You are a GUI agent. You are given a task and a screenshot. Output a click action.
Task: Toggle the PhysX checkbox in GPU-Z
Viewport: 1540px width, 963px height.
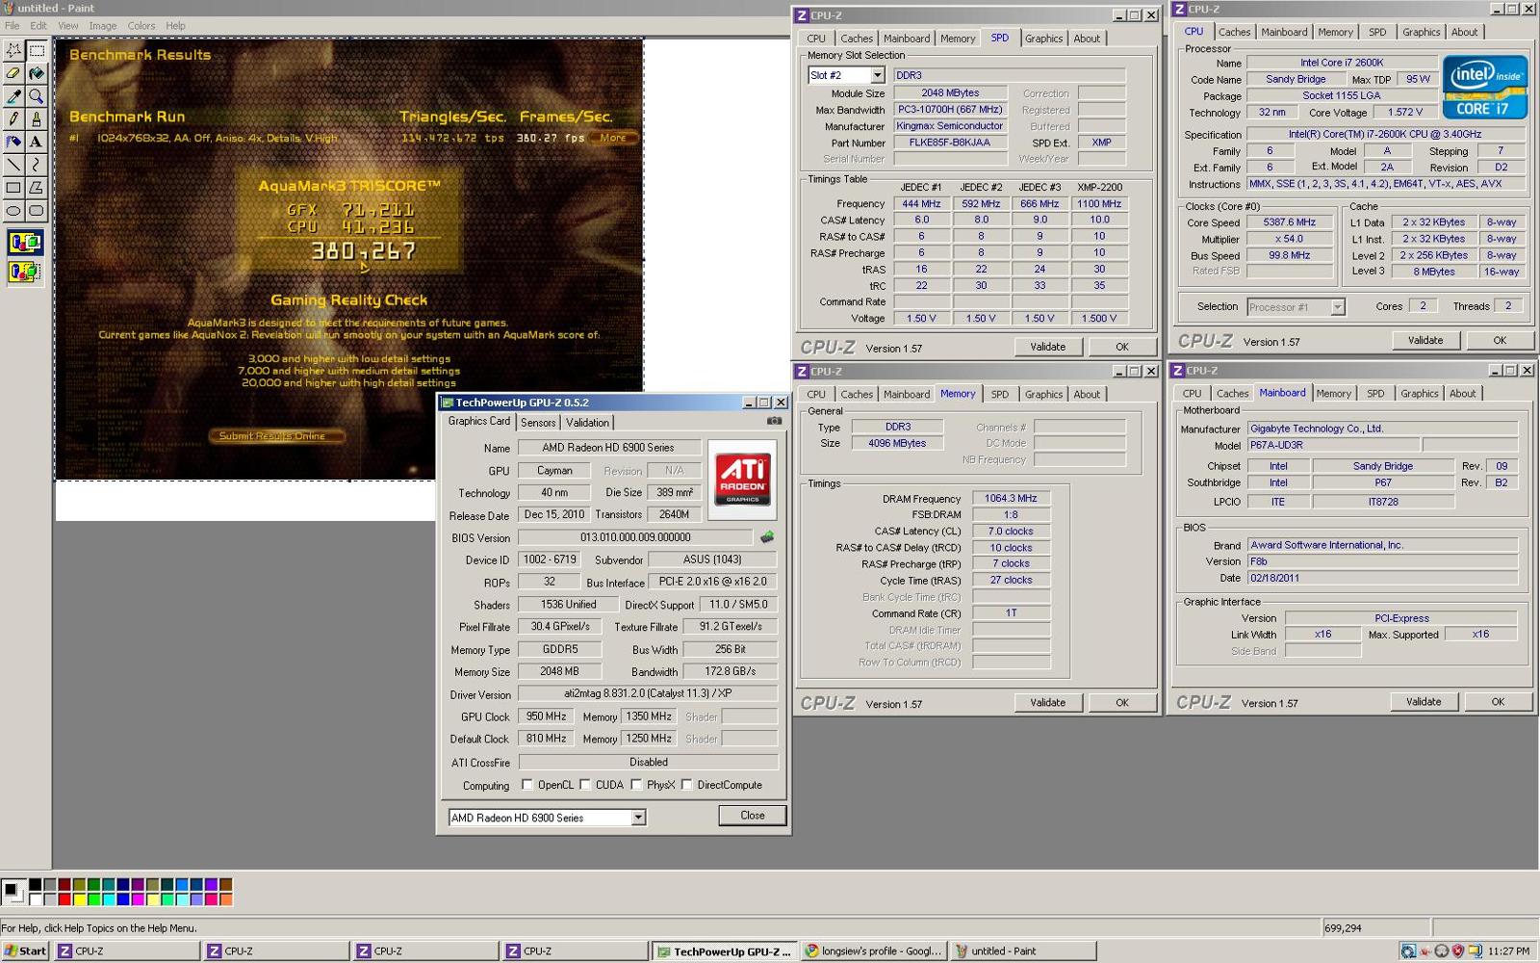pyautogui.click(x=636, y=785)
